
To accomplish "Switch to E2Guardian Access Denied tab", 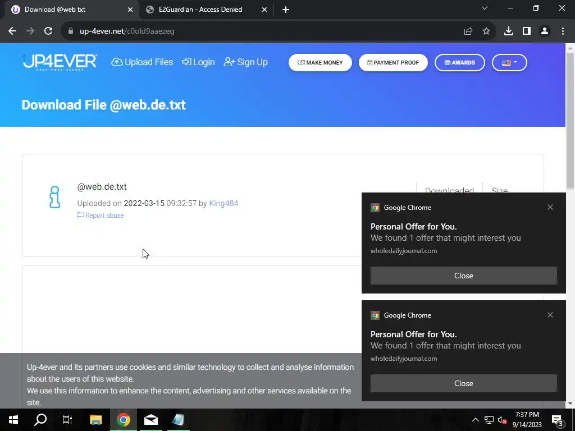I will click(200, 10).
